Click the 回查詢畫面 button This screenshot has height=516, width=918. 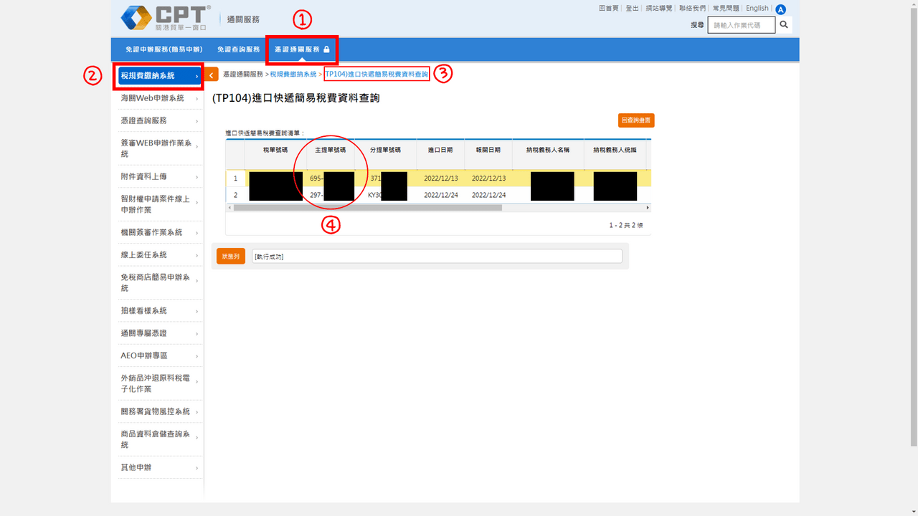[x=636, y=120]
